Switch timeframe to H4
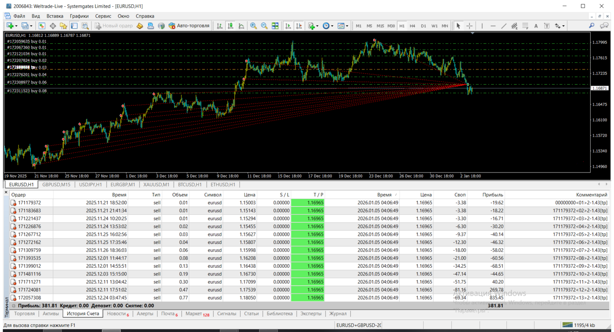Screen dimensions: 614x332 [x=412, y=26]
